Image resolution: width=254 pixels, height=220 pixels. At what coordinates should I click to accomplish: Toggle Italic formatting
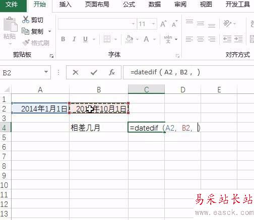click(x=74, y=39)
